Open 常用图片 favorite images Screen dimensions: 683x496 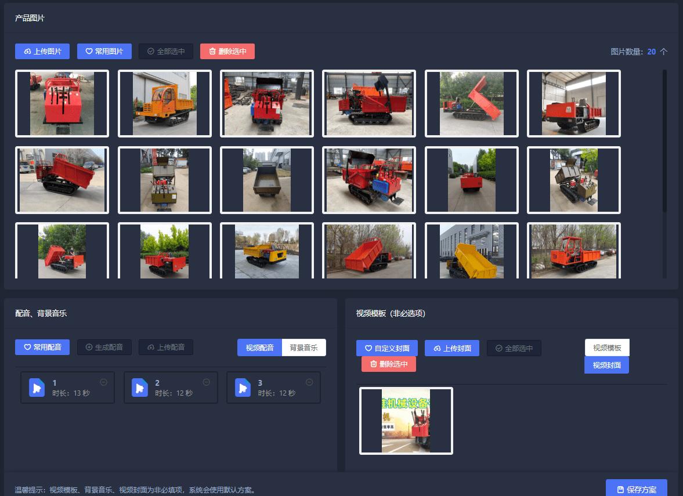104,51
